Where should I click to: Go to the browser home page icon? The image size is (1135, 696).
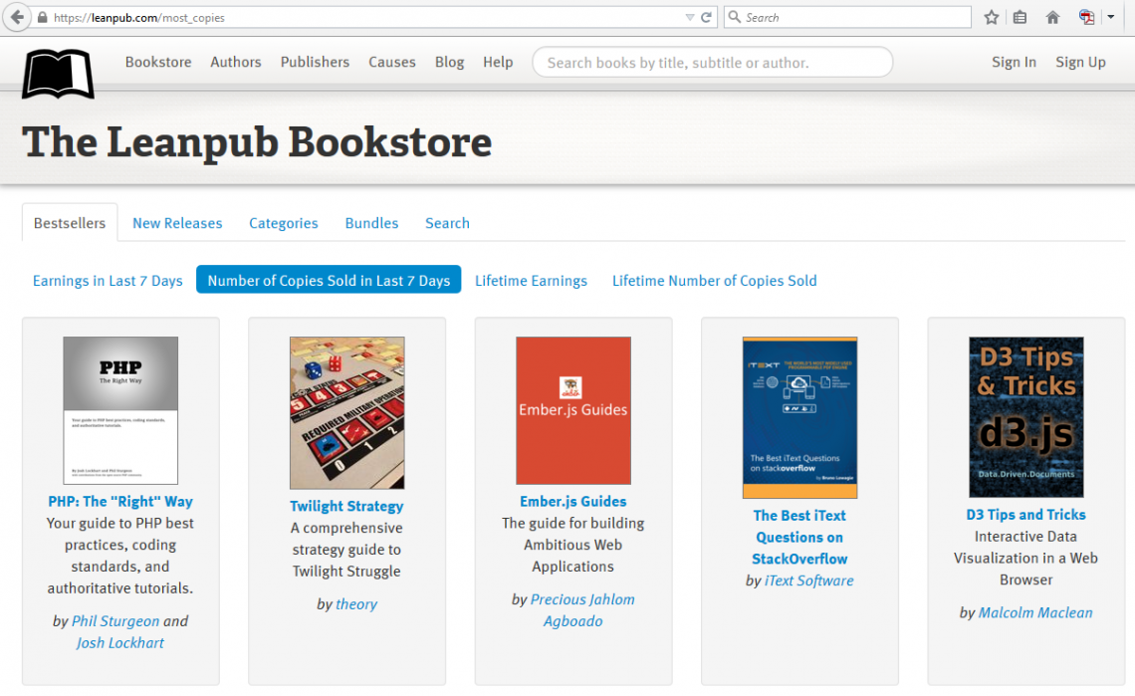click(1052, 18)
